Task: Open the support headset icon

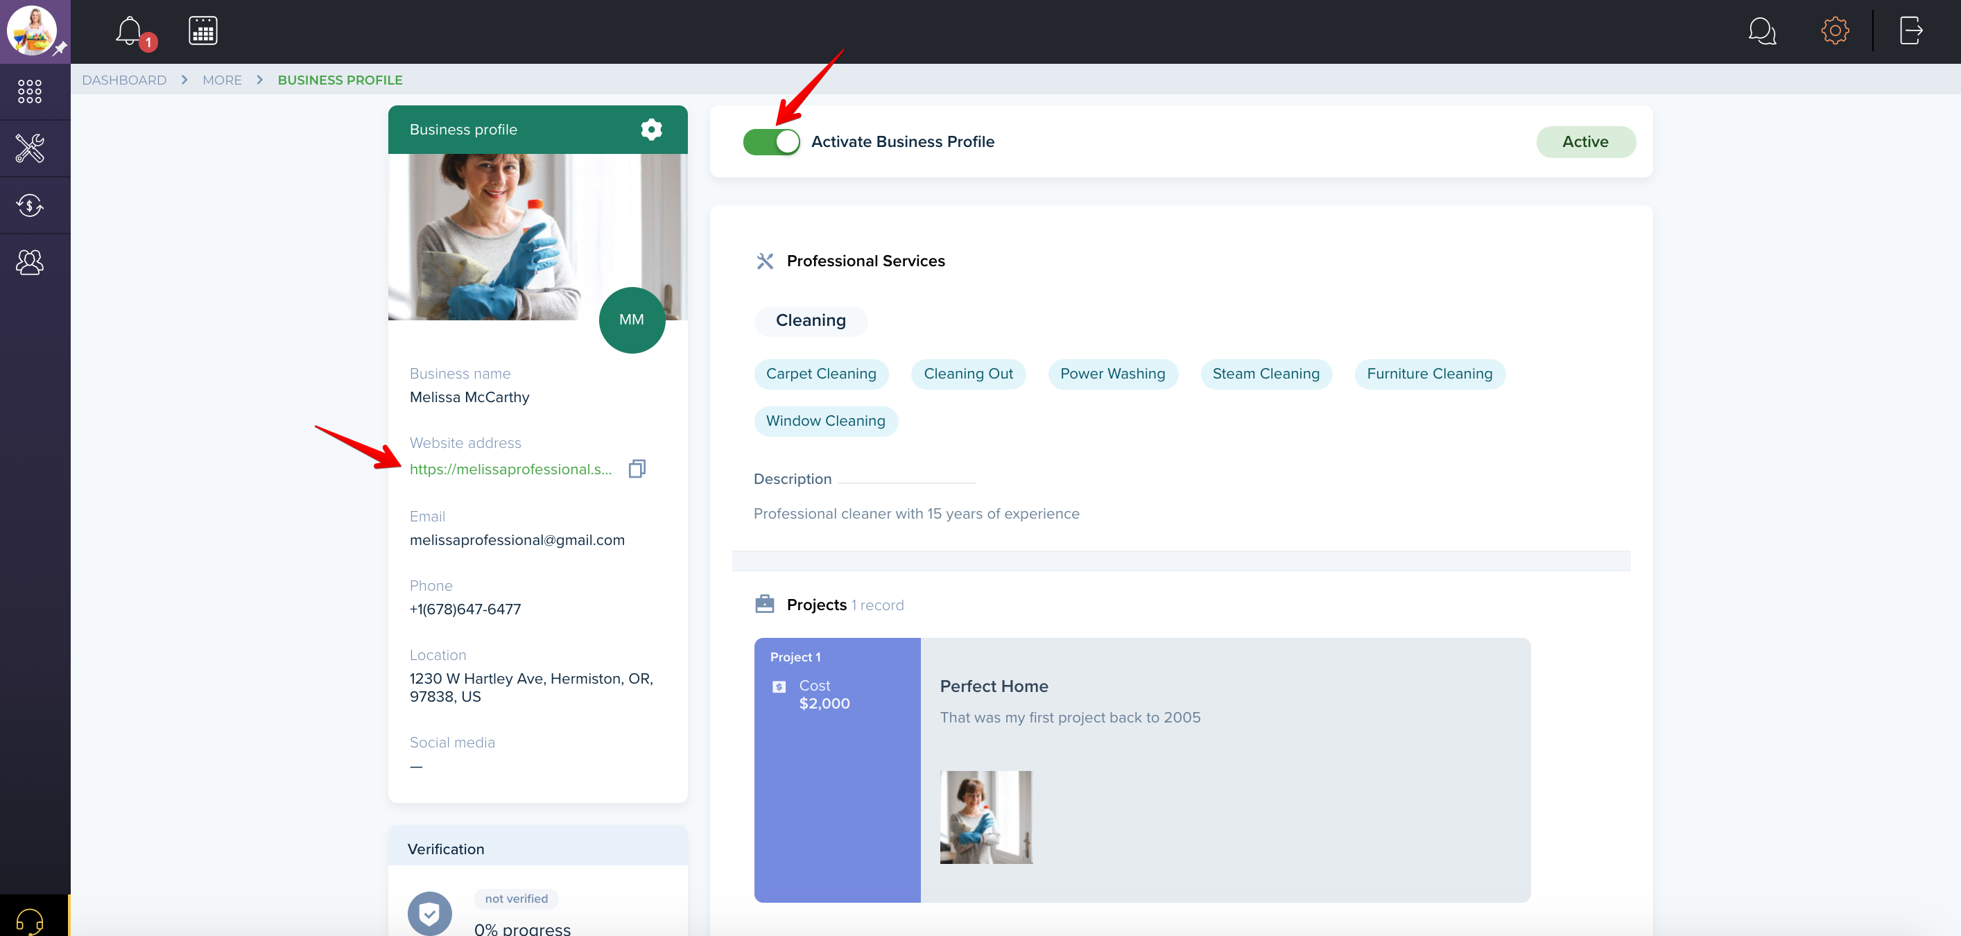Action: pyautogui.click(x=30, y=920)
